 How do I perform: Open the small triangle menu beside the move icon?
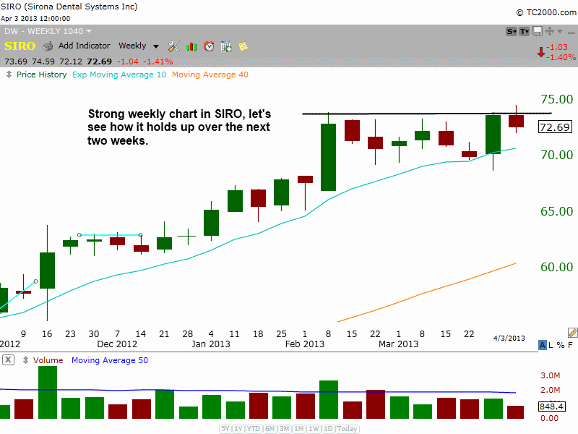point(560,31)
